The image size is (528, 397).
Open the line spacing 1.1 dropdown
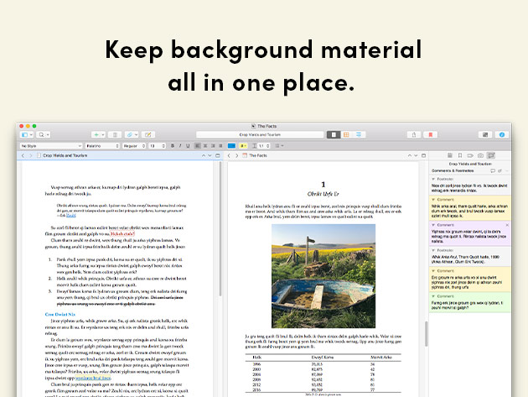point(261,146)
